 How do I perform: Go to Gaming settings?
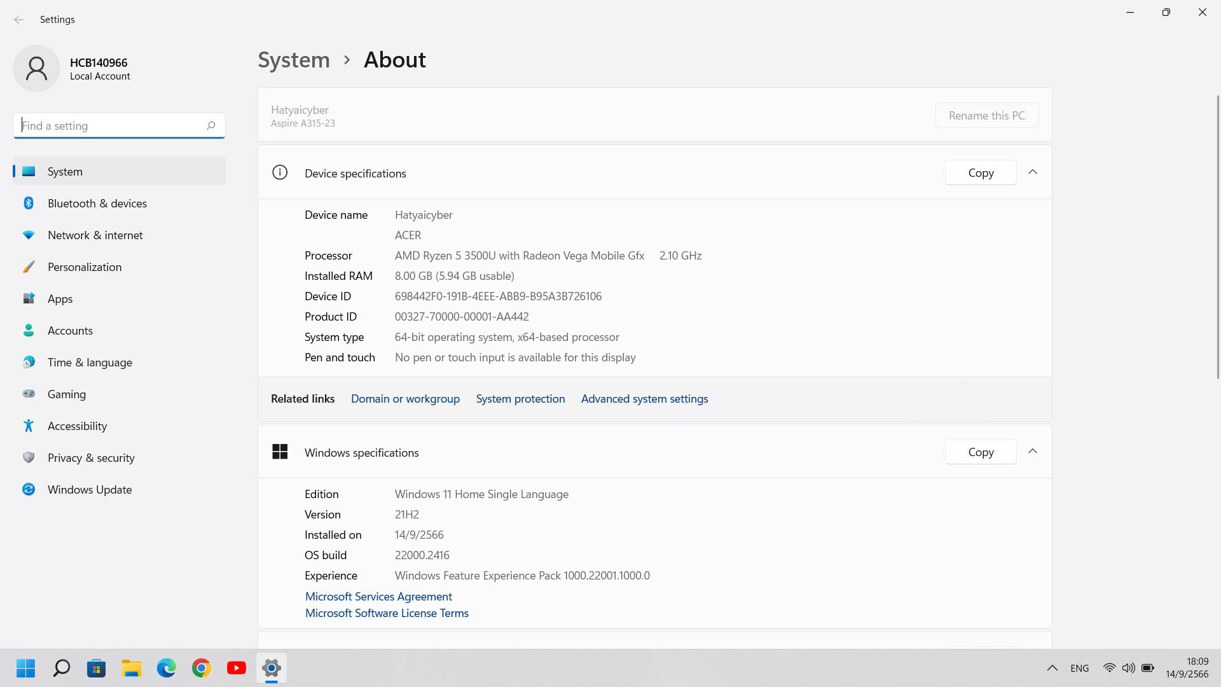click(x=119, y=394)
